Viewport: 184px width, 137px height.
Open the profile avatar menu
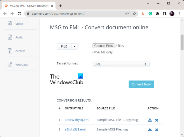(172, 14)
